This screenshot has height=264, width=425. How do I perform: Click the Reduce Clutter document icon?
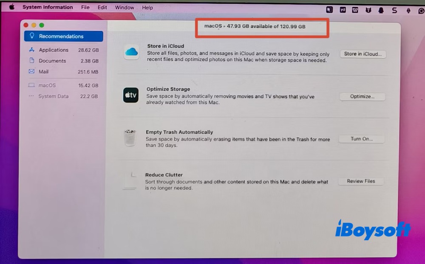tap(130, 181)
